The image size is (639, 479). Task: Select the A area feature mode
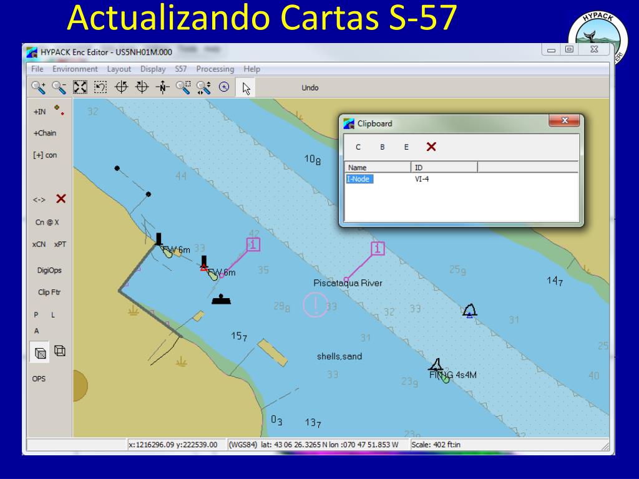coord(36,331)
